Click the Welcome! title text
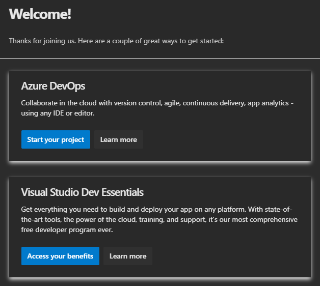Image resolution: width=320 pixels, height=286 pixels. (40, 14)
